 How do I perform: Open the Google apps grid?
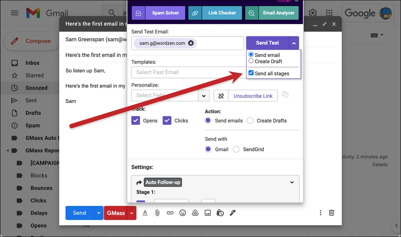point(329,13)
